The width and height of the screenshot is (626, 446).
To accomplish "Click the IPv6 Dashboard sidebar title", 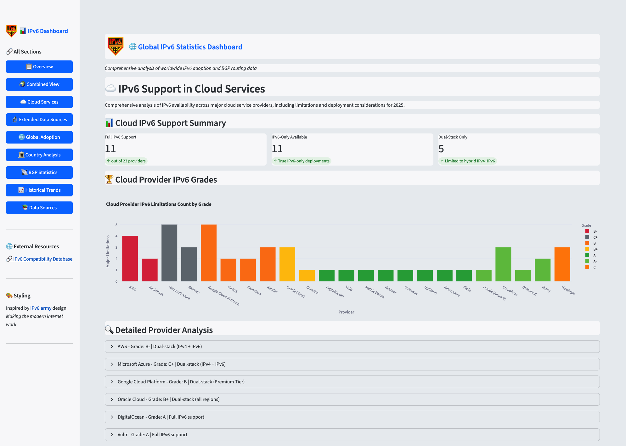I will [48, 31].
